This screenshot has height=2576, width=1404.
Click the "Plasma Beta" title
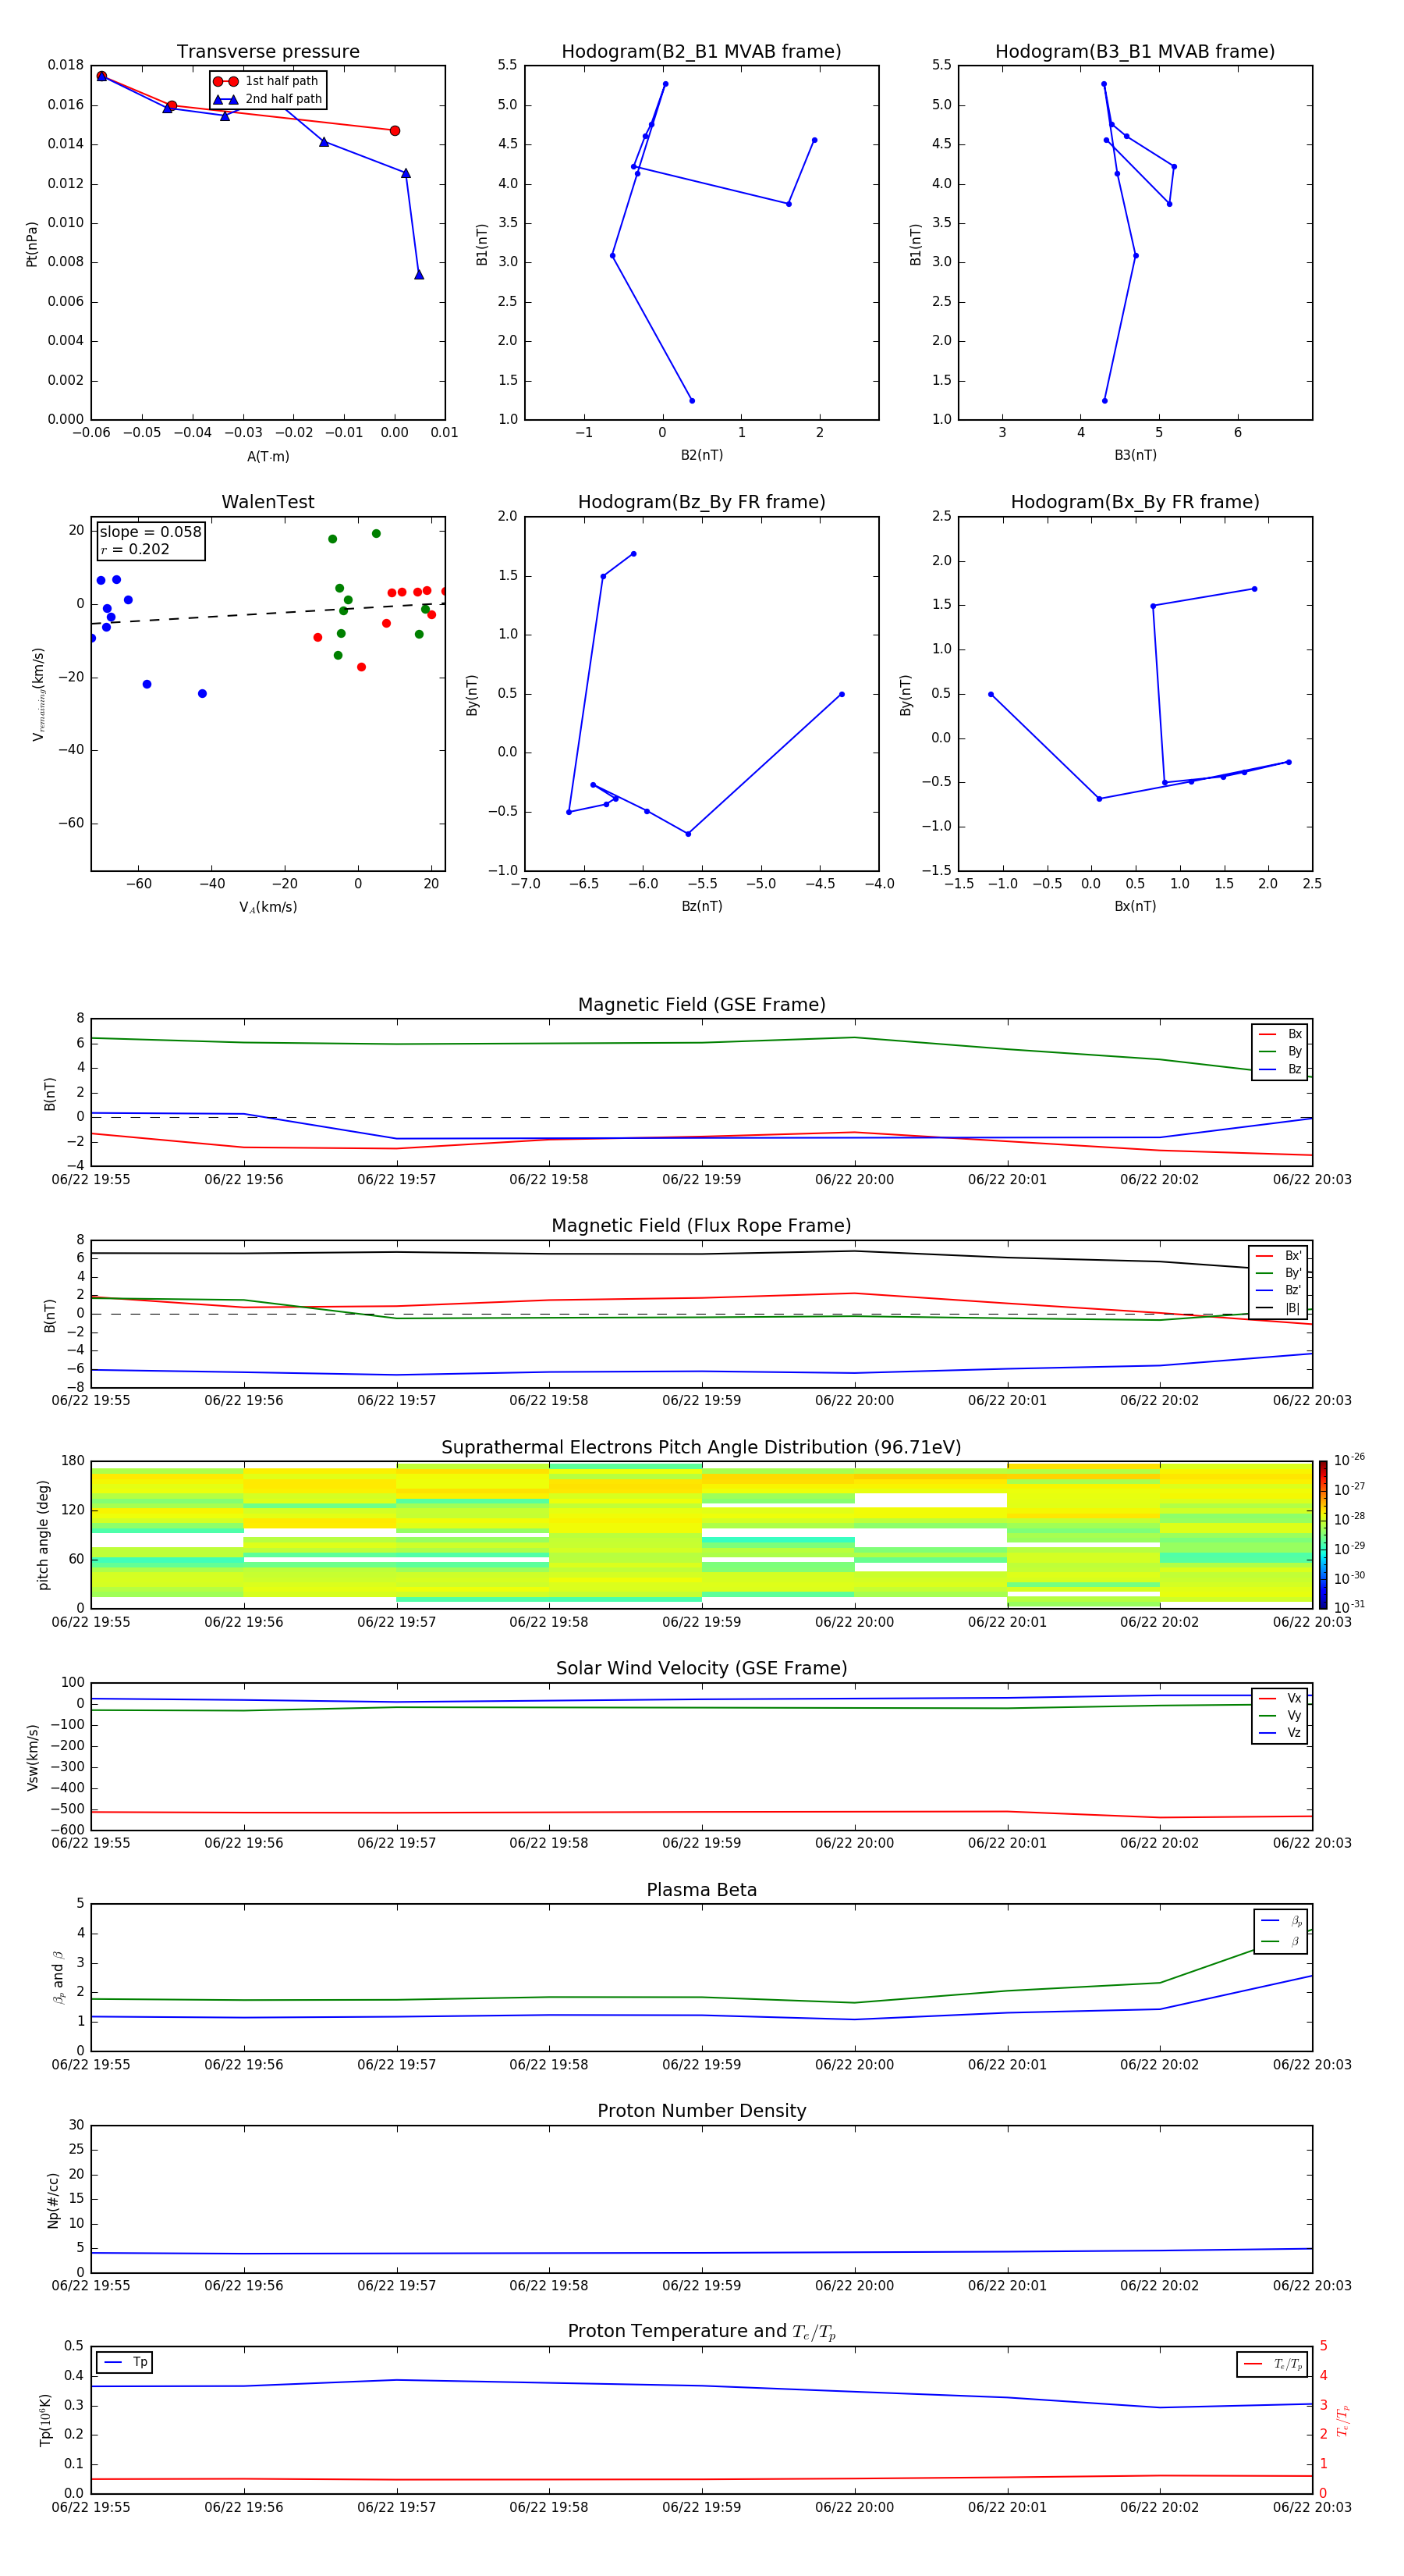(701, 1890)
